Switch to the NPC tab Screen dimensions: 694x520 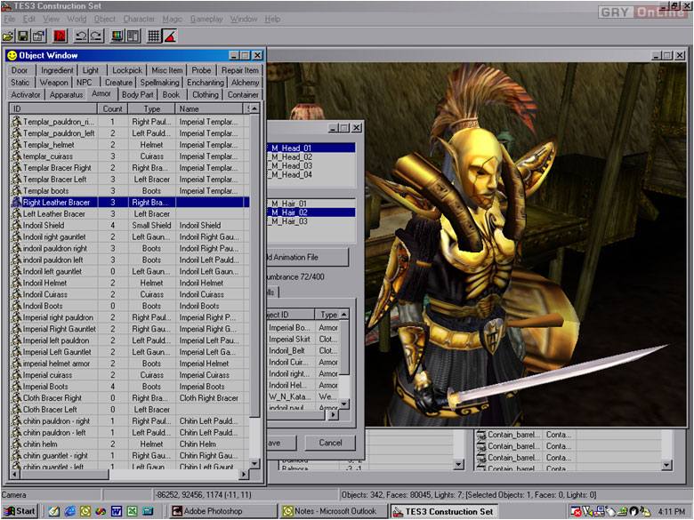[84, 83]
